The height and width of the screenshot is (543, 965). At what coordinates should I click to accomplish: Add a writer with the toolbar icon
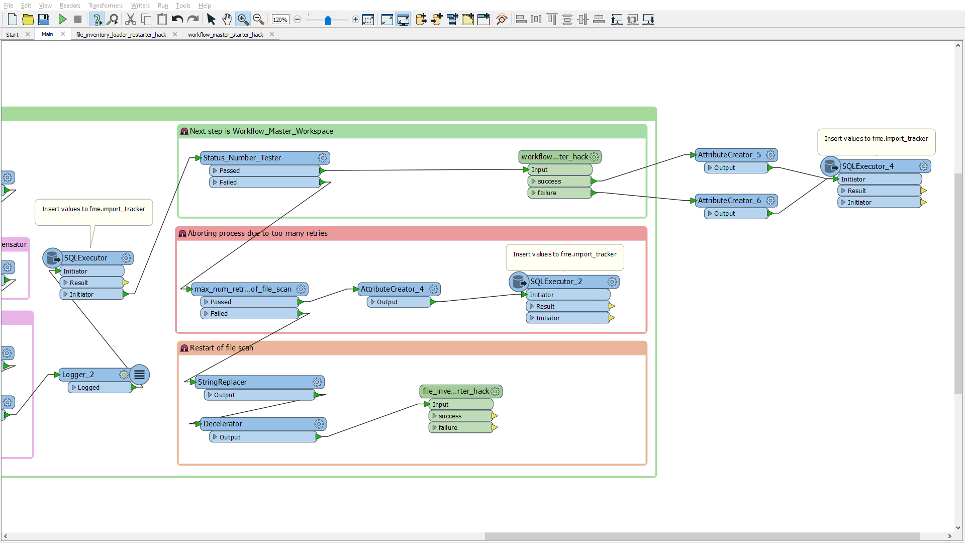coord(437,20)
